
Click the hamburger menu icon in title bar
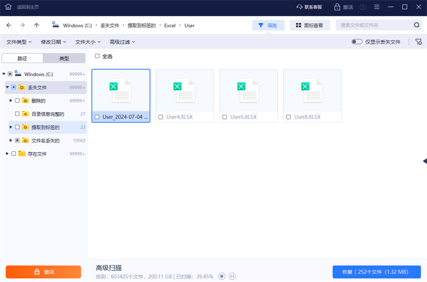pos(377,7)
